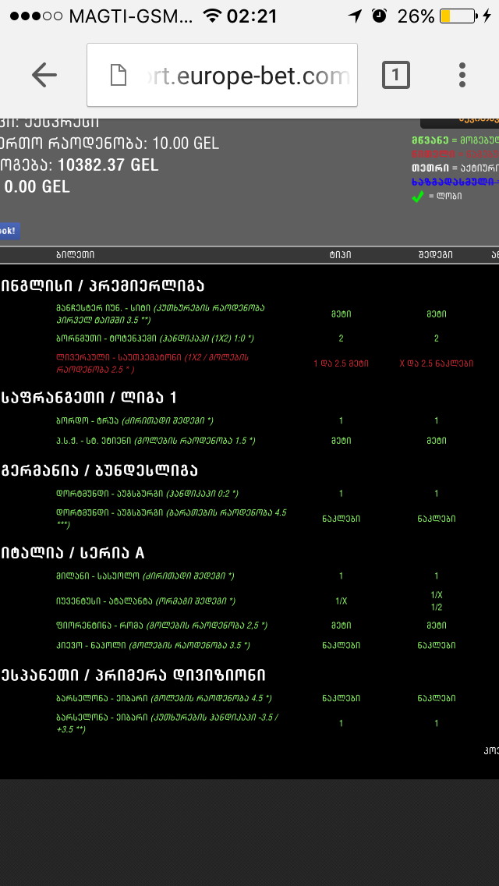The image size is (499, 886).
Task: Tap the location arrow status icon
Action: [x=356, y=16]
